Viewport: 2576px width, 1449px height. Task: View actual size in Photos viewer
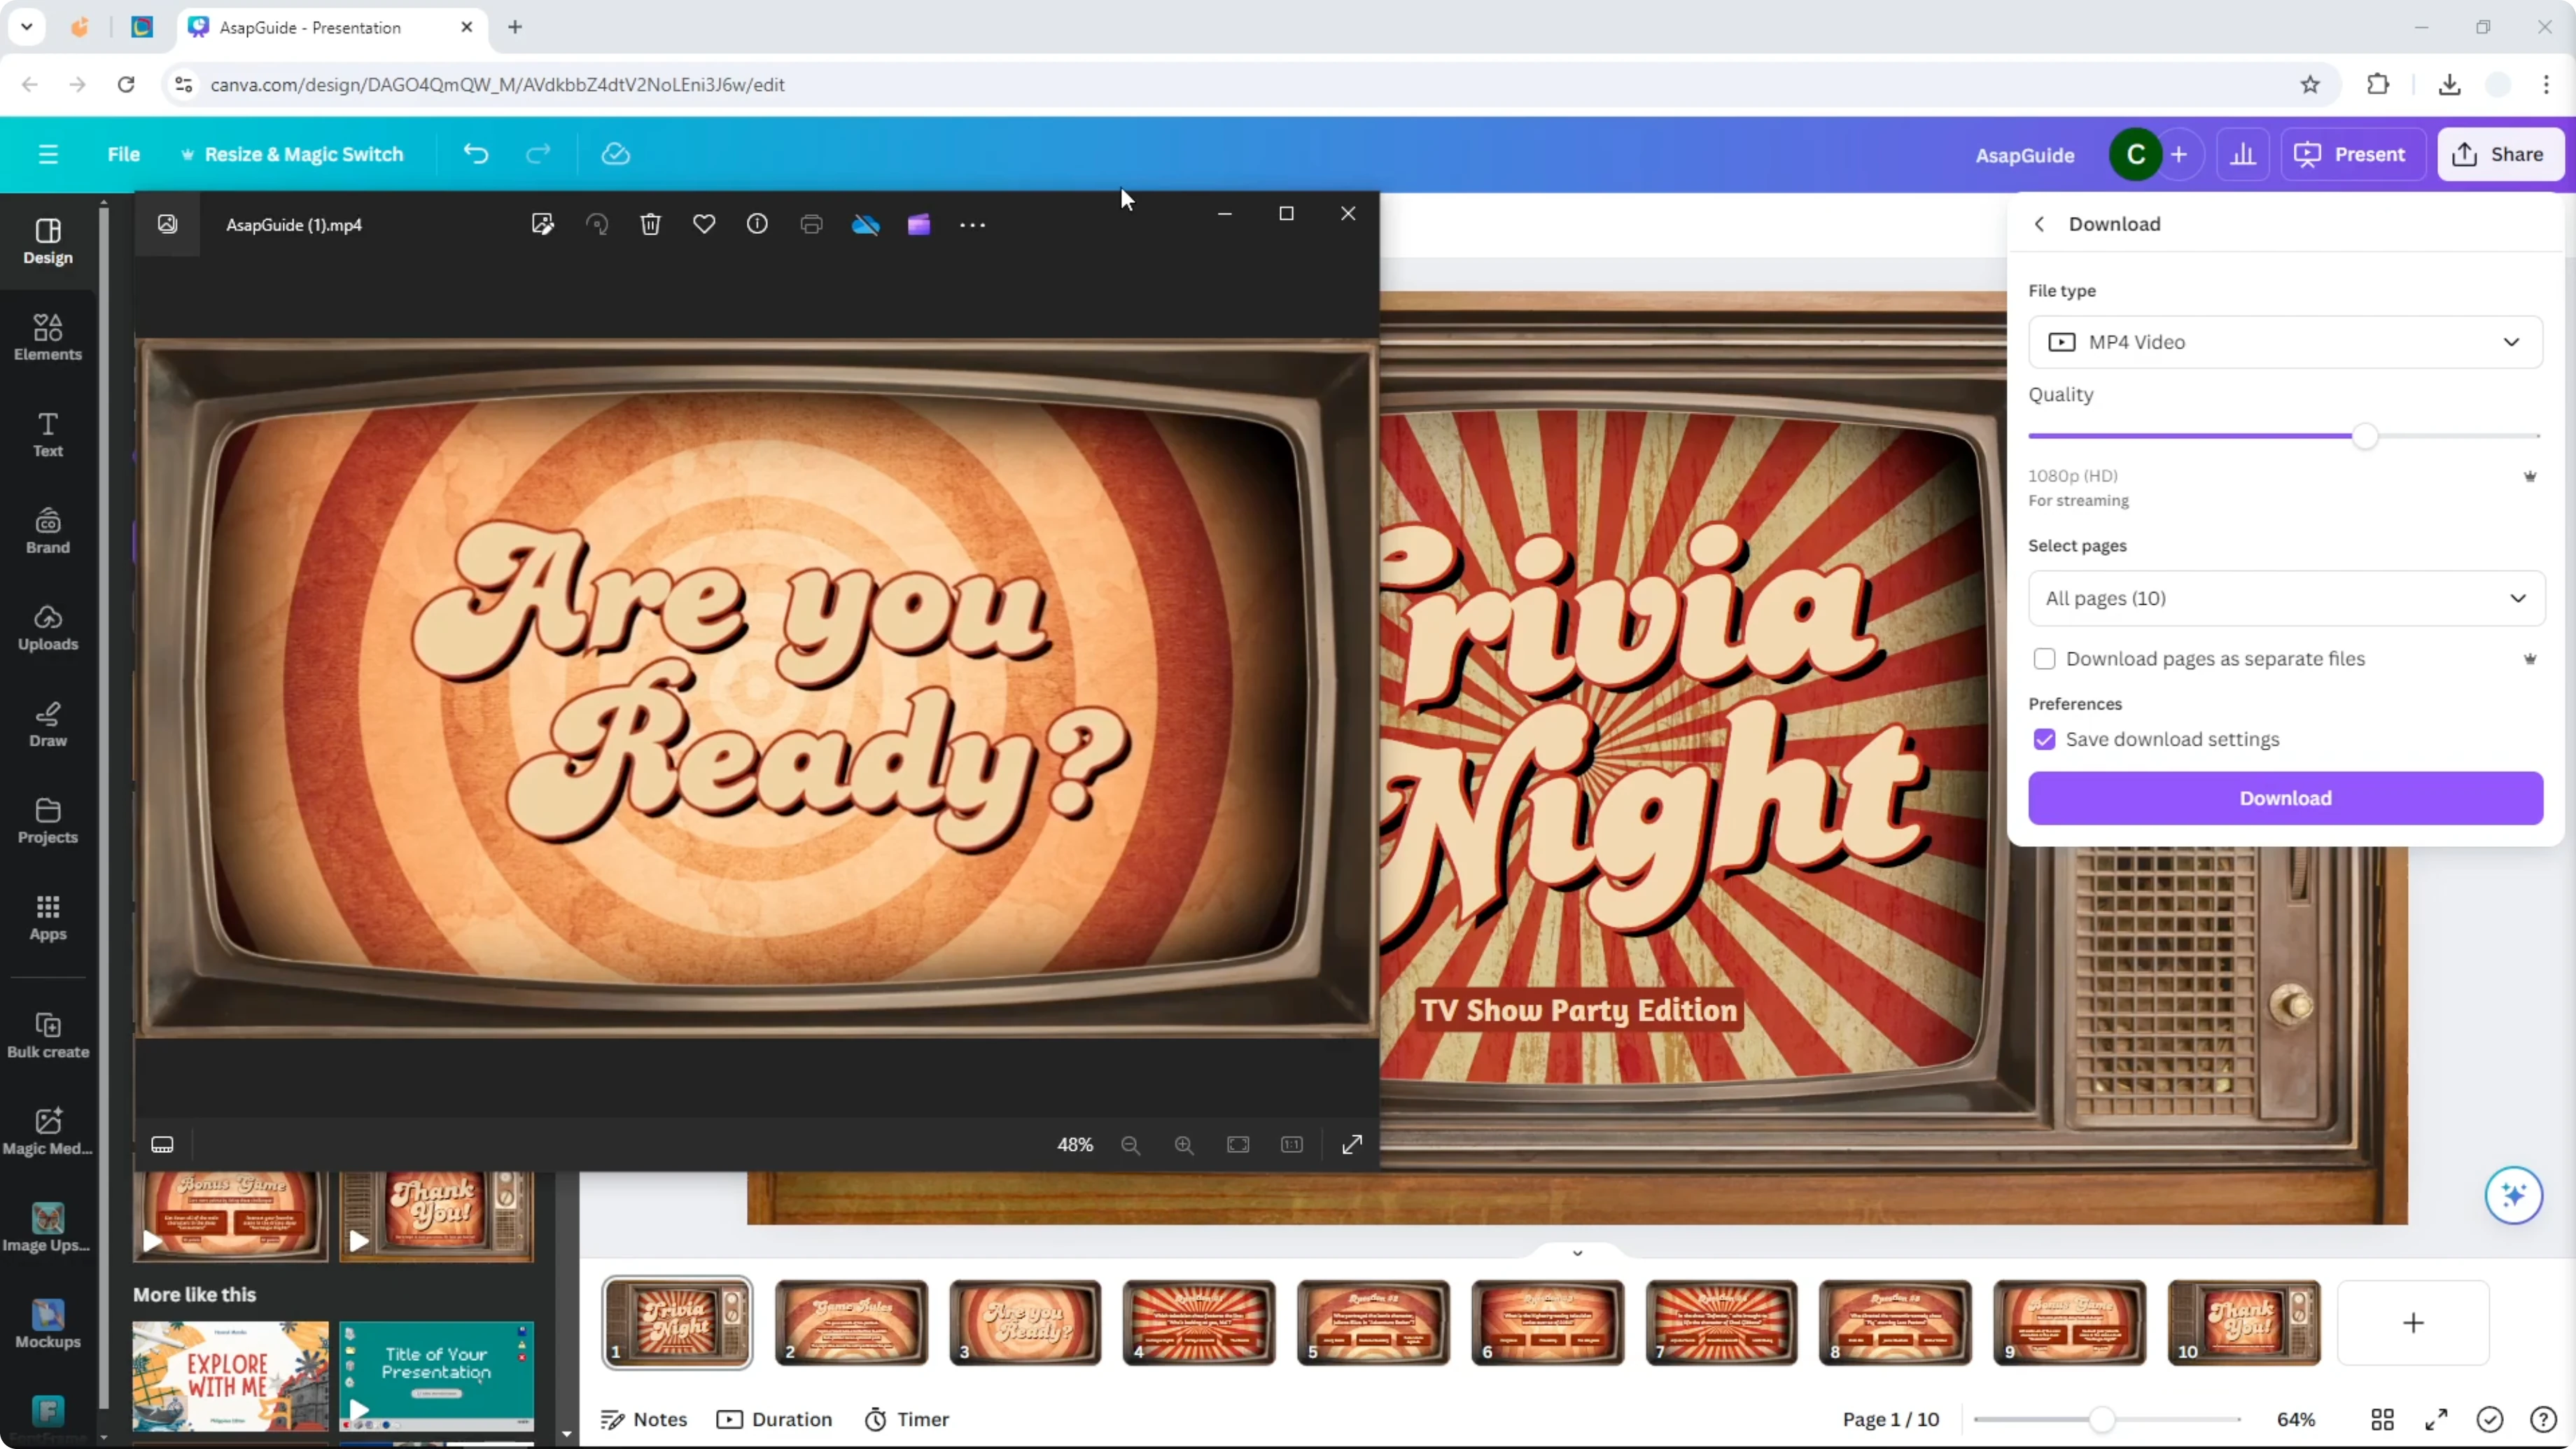point(1292,1145)
